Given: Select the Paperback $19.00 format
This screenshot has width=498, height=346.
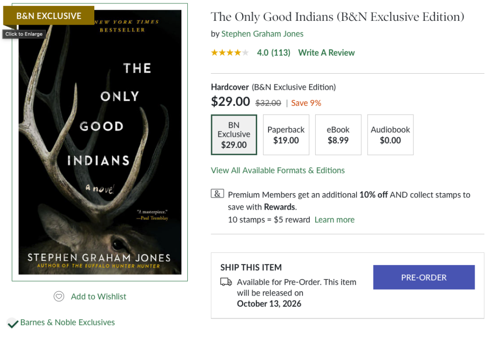Looking at the screenshot, I should [x=286, y=135].
